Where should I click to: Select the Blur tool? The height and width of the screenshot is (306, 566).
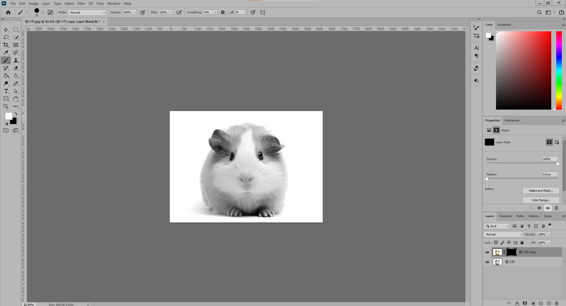[16, 76]
